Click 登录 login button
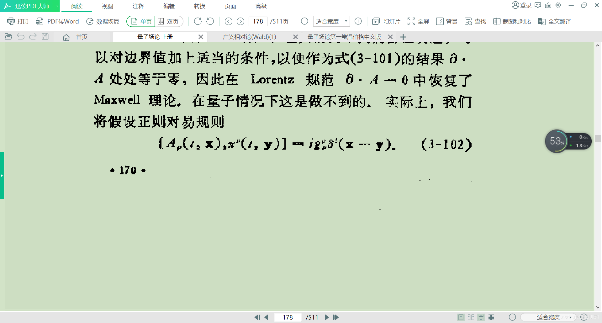Image resolution: width=602 pixels, height=323 pixels. [521, 5]
